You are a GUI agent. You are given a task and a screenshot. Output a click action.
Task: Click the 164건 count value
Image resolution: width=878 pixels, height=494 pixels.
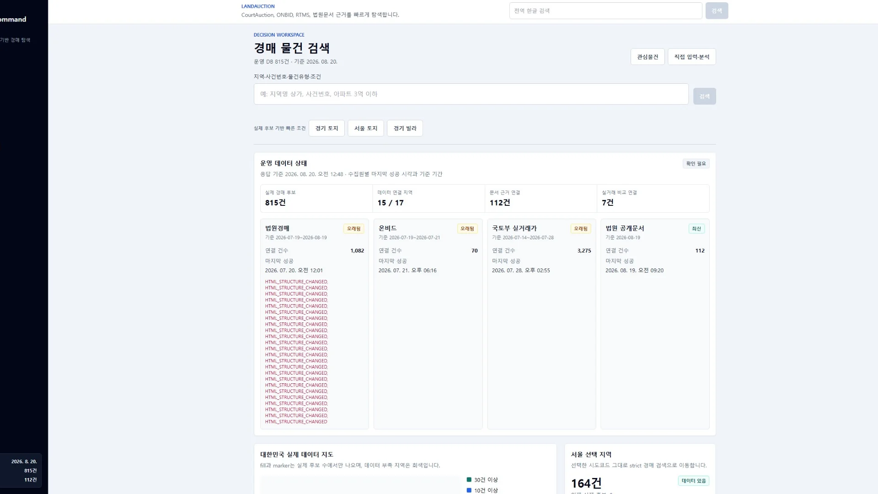[x=586, y=483]
